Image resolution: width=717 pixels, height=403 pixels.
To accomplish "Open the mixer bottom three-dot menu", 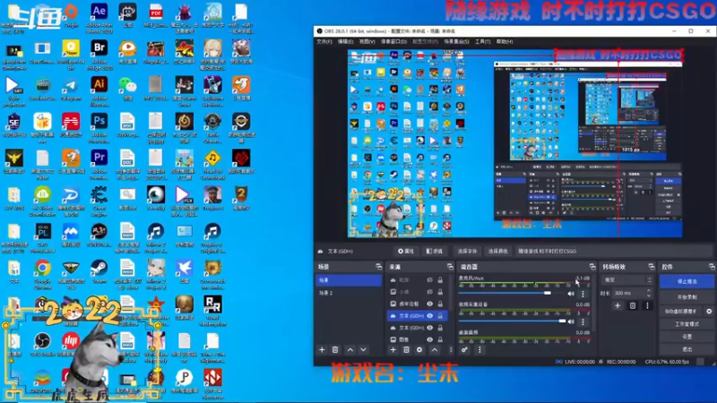I will click(479, 350).
